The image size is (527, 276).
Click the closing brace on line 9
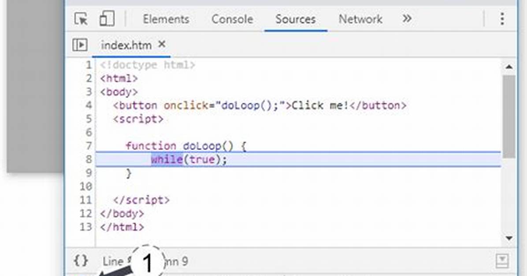pos(128,173)
